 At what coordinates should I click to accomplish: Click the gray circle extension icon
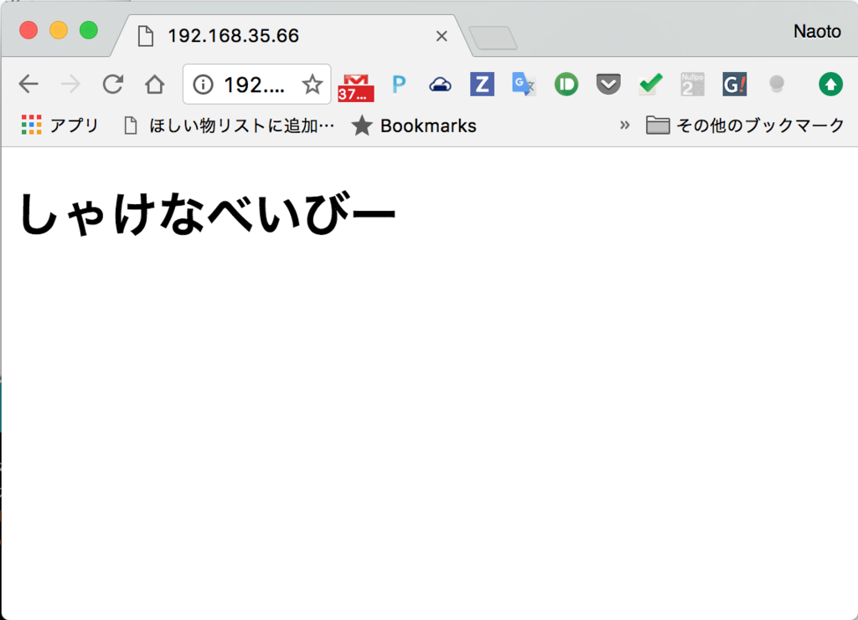point(777,85)
